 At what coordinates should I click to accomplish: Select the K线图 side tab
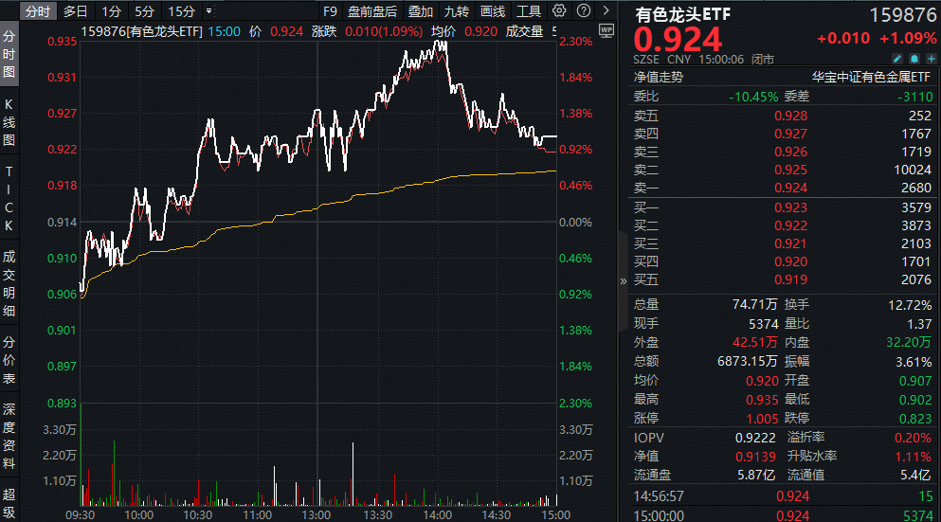pos(9,121)
